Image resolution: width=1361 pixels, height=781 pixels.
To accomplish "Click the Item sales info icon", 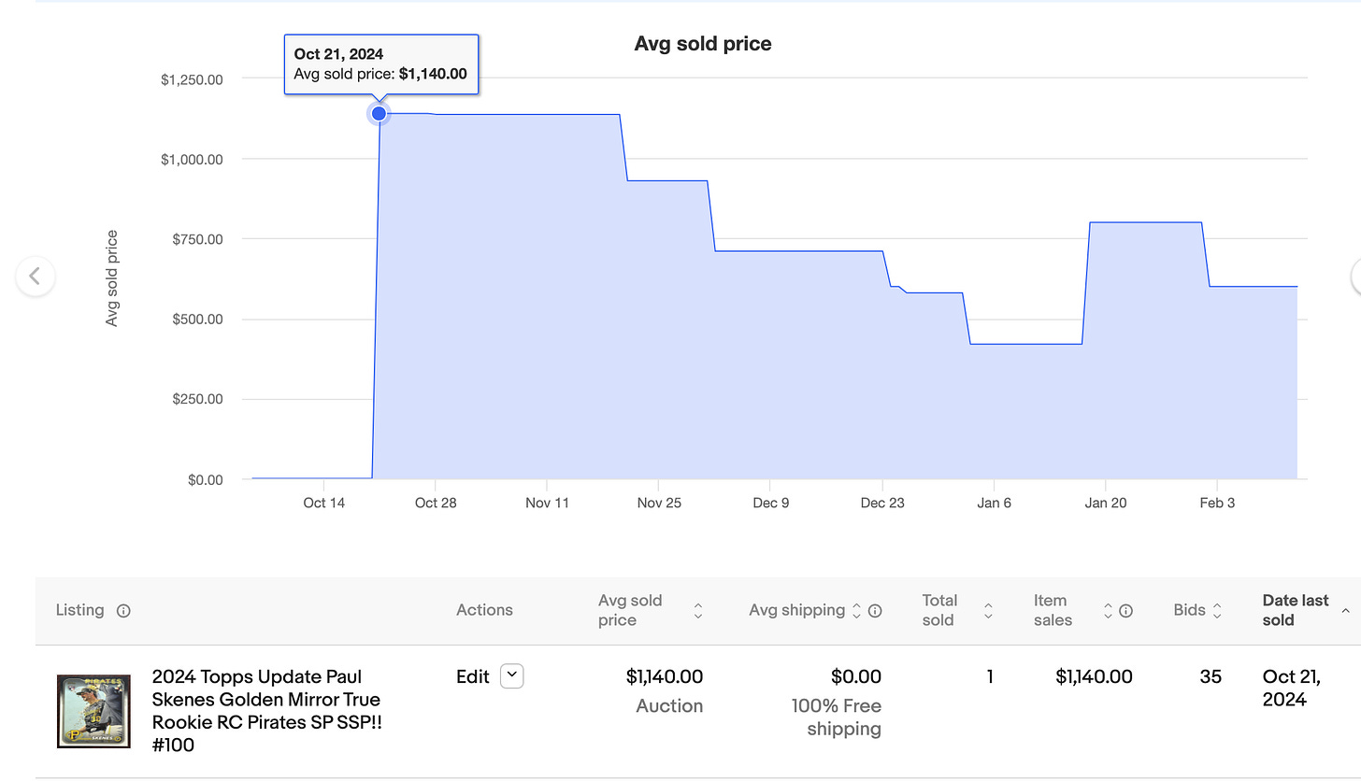I will (x=1125, y=611).
